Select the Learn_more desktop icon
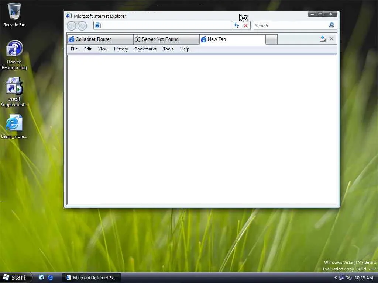Screen dimensions: 378x283 [14, 127]
